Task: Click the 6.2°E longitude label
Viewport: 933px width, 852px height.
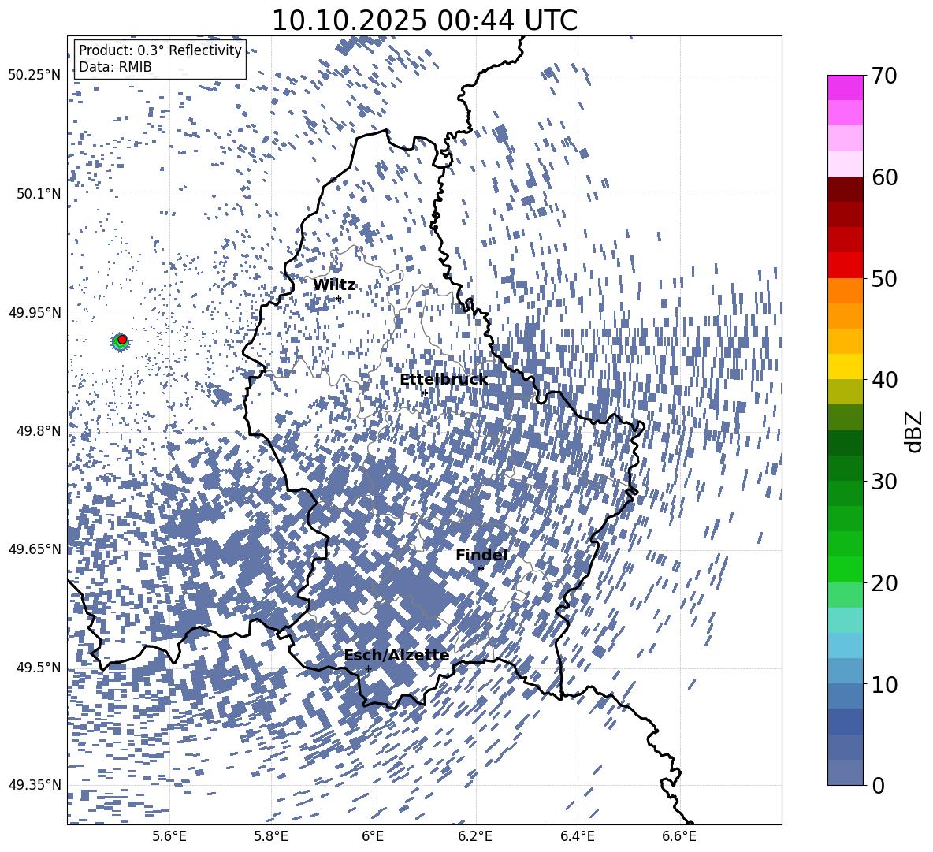Action: pyautogui.click(x=475, y=836)
